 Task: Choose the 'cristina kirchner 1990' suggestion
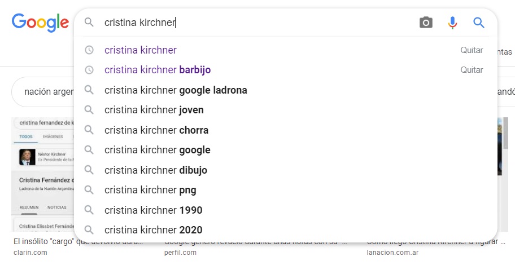[x=153, y=210]
